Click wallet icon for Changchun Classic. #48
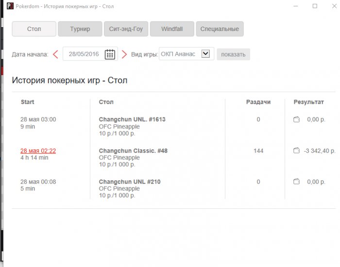This screenshot has height=267, width=340. coord(296,151)
